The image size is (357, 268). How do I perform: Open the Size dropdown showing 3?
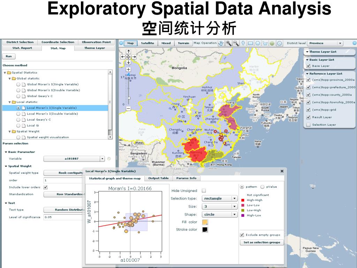220,207
